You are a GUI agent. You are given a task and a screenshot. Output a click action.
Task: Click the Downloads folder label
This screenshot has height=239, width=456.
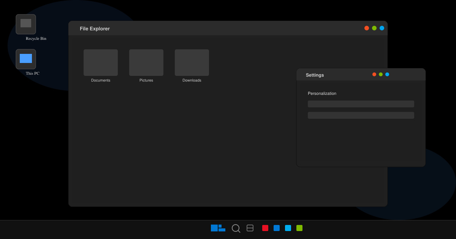click(192, 80)
